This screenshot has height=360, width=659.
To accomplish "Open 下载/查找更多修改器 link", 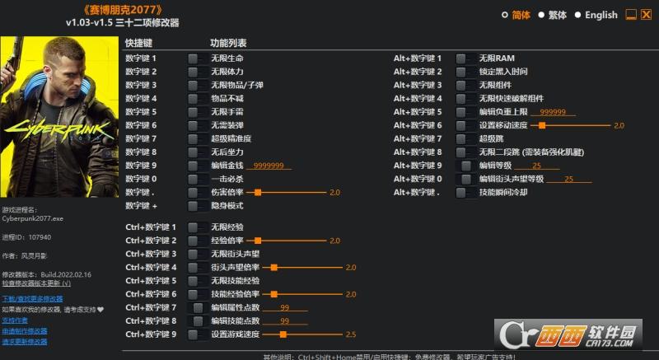I will (x=32, y=299).
